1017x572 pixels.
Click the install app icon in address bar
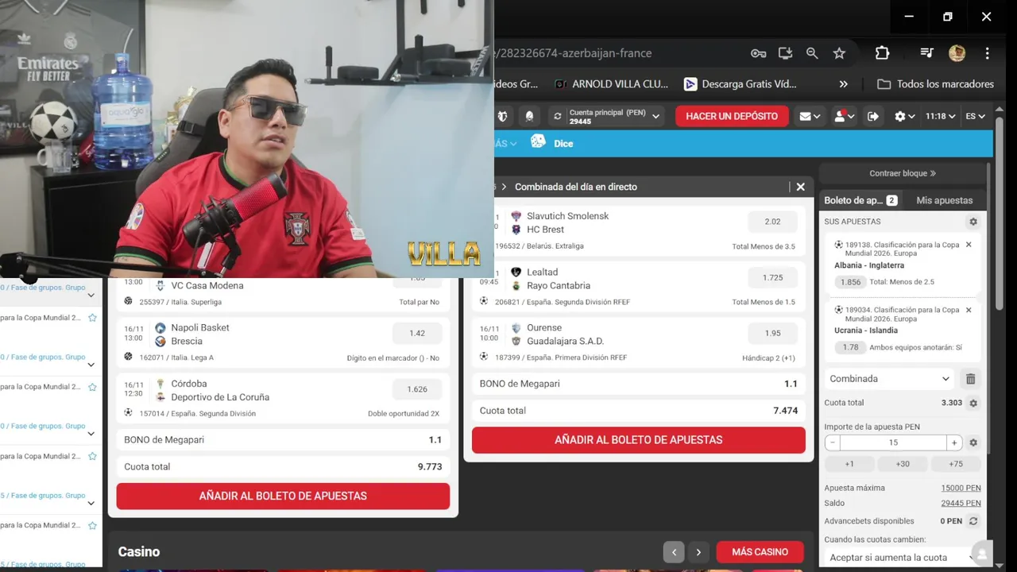(x=785, y=53)
